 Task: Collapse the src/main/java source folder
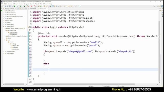(5, 30)
